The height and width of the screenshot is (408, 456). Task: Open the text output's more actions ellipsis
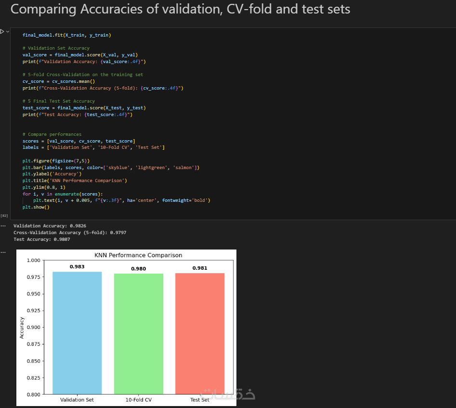pyautogui.click(x=3, y=225)
